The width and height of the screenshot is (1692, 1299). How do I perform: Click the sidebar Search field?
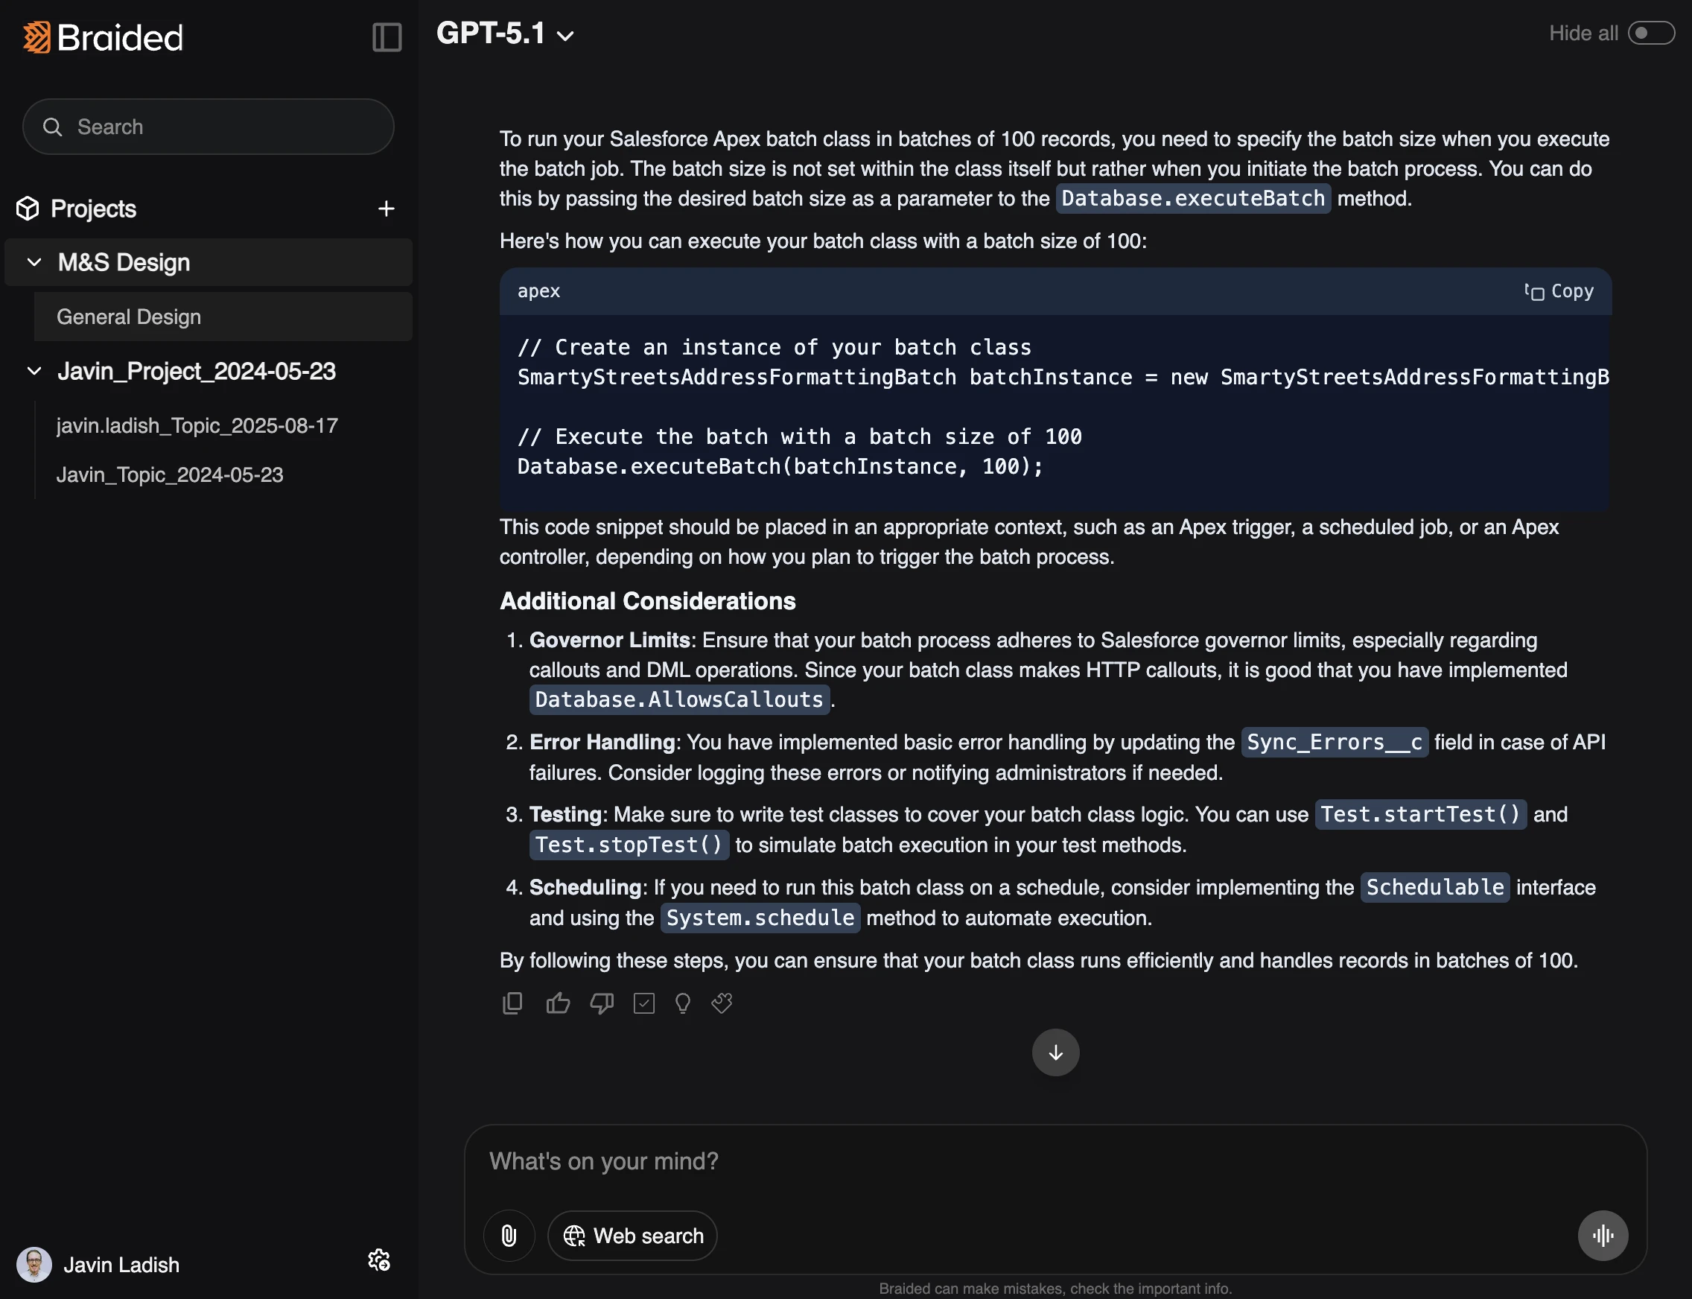click(x=209, y=127)
